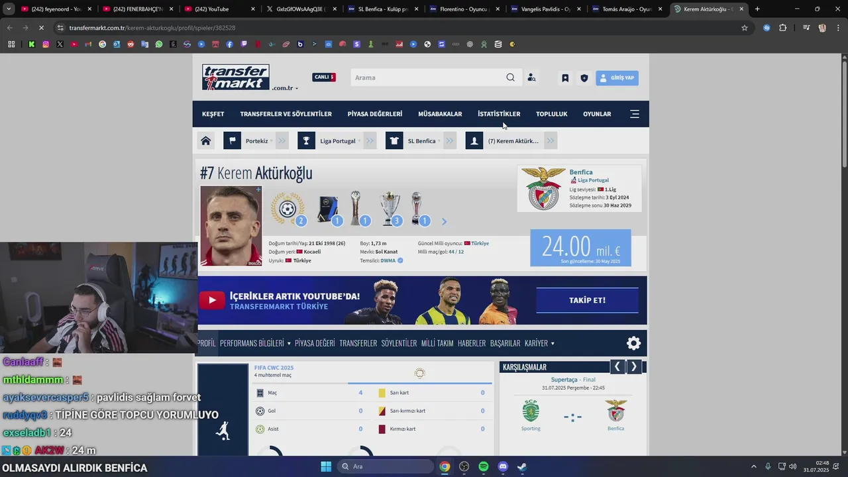This screenshot has height=477, width=848.
Task: Open the player search icon beside search
Action: click(531, 78)
